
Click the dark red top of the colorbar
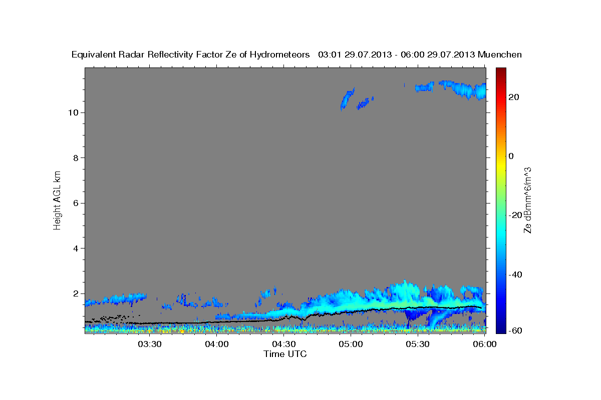click(500, 72)
